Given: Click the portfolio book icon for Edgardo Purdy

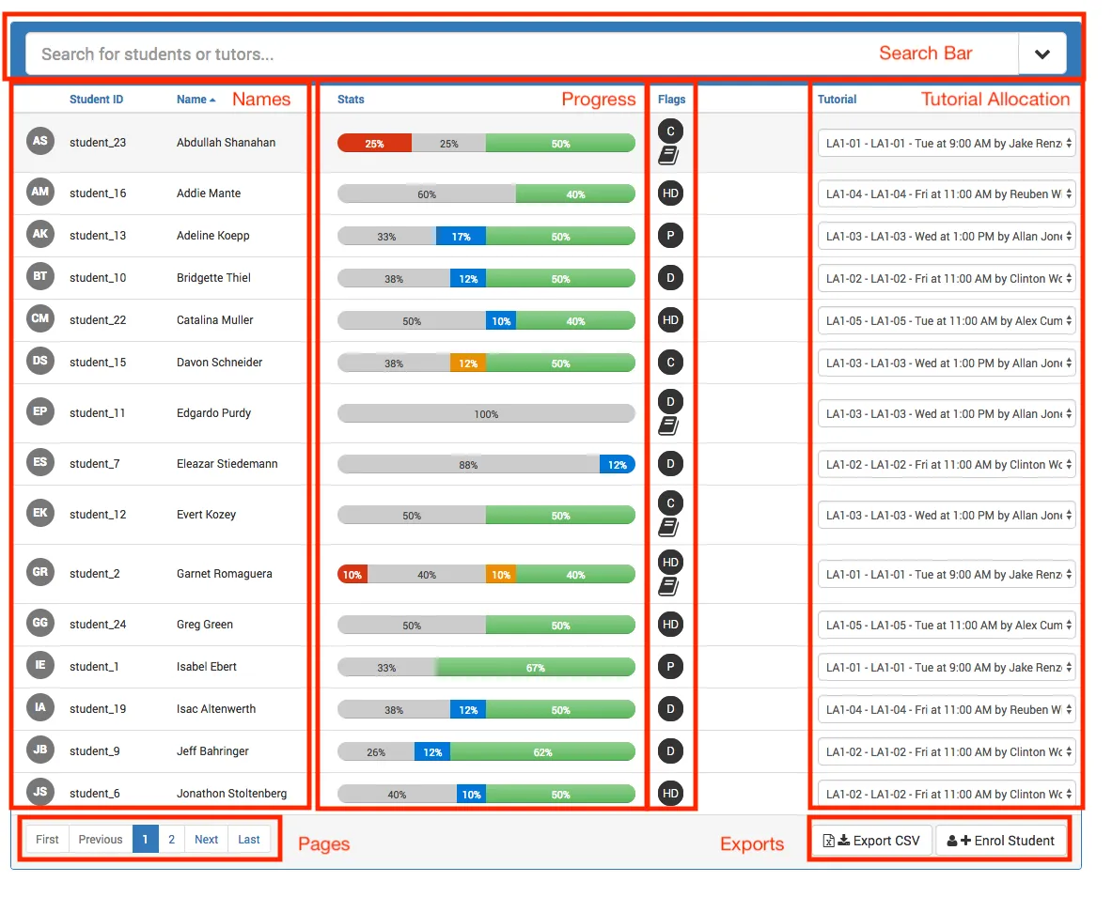Looking at the screenshot, I should click(x=668, y=426).
